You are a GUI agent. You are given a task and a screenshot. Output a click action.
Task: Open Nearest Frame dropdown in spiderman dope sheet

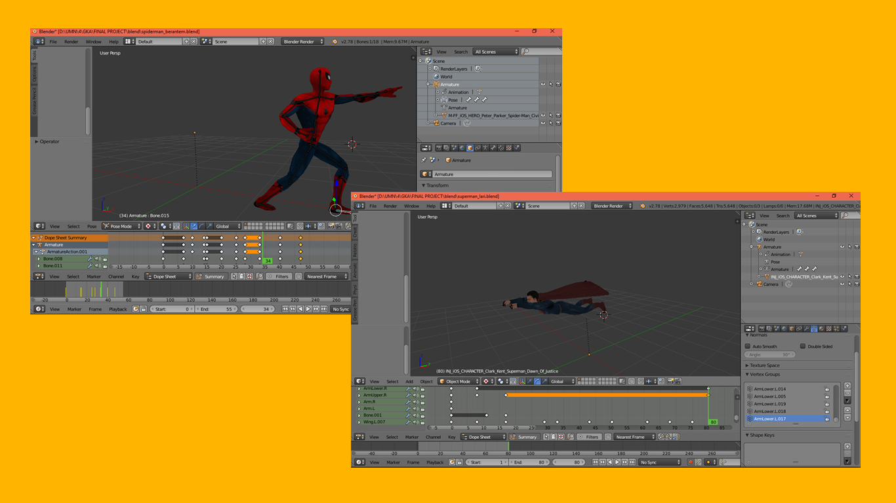click(x=326, y=276)
